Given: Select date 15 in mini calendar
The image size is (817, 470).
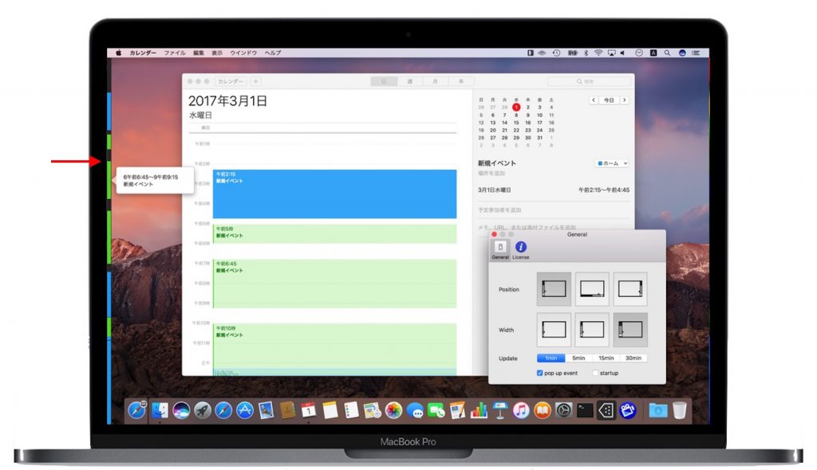Looking at the screenshot, I should point(516,123).
